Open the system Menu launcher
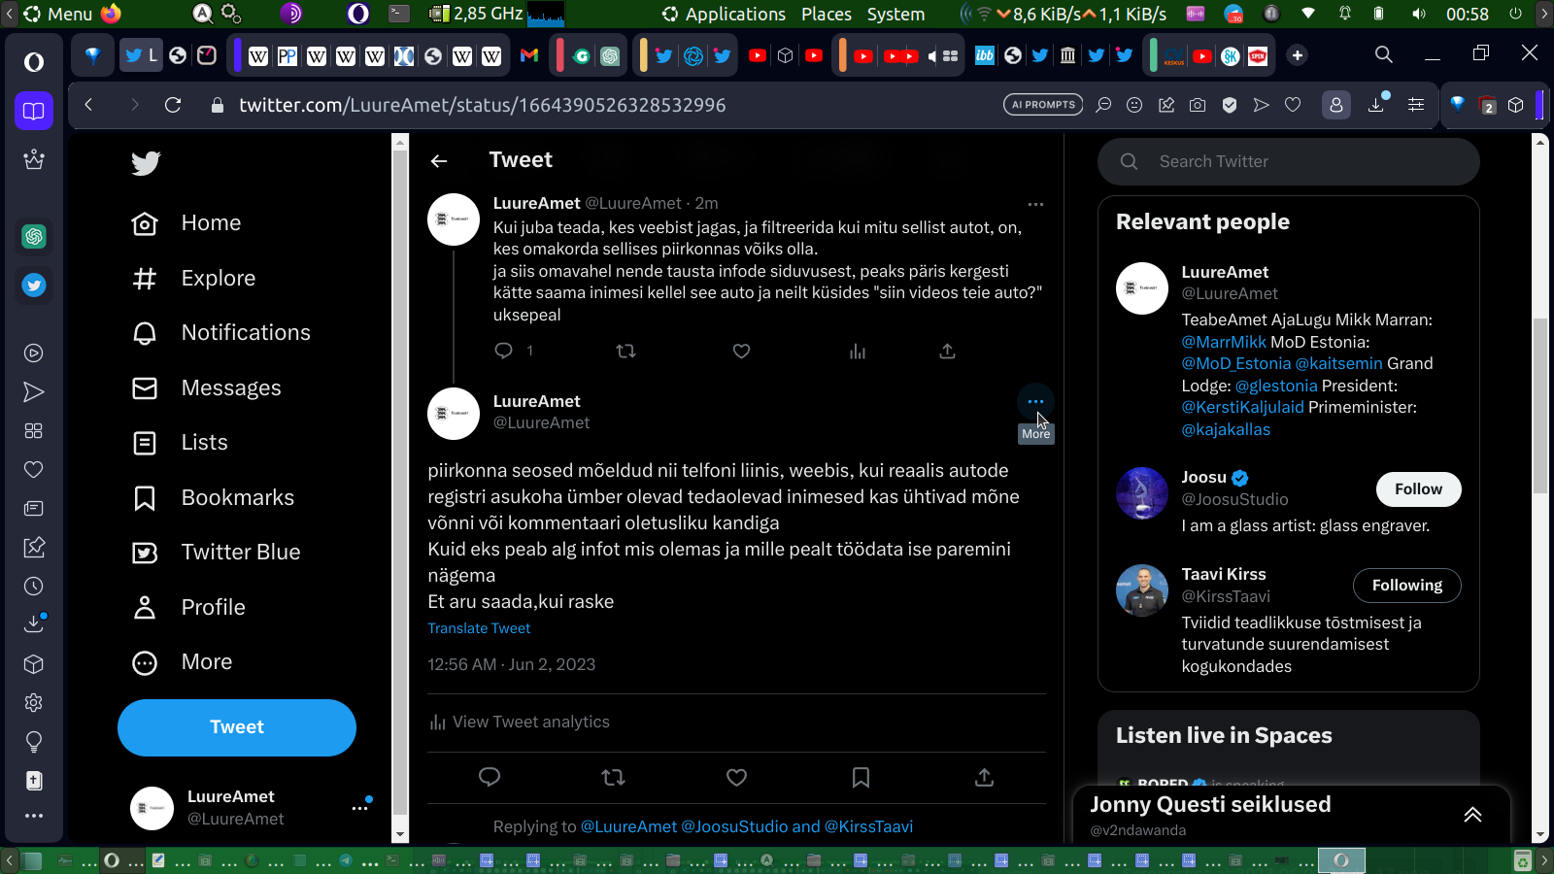The height and width of the screenshot is (874, 1554). tap(58, 15)
